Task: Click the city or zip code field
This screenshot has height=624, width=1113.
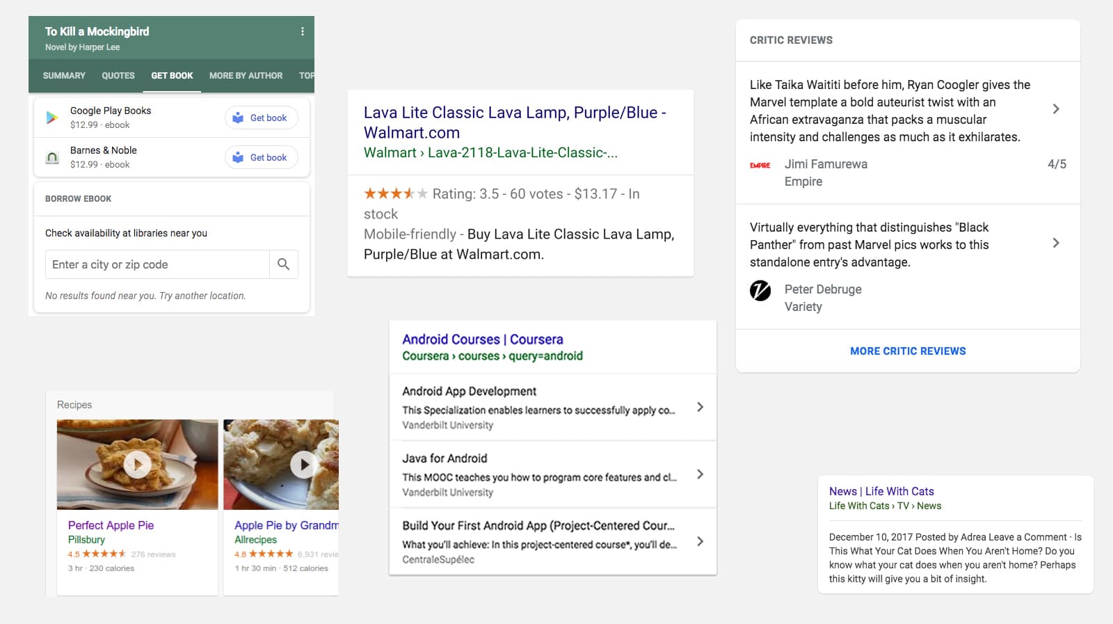Action: (157, 264)
